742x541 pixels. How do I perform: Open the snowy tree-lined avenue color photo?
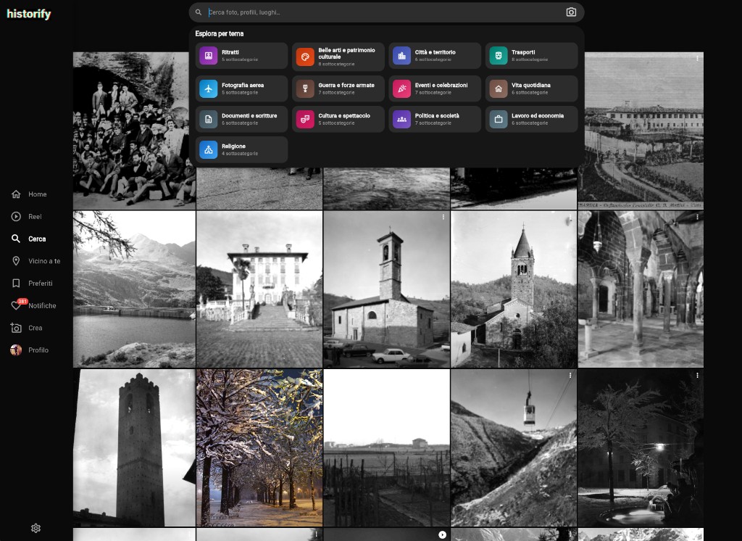[x=259, y=447]
